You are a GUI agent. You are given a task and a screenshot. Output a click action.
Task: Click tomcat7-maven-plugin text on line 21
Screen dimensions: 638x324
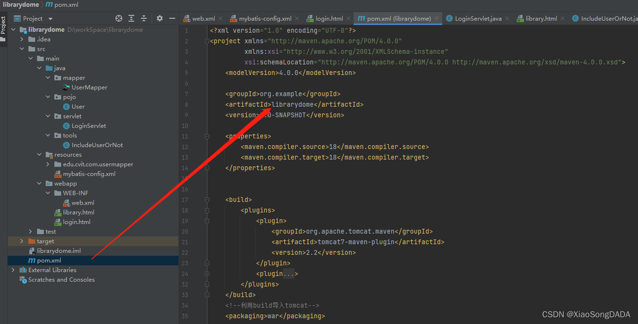(356, 242)
